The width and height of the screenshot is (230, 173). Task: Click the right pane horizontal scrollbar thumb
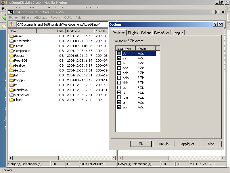click(x=145, y=158)
